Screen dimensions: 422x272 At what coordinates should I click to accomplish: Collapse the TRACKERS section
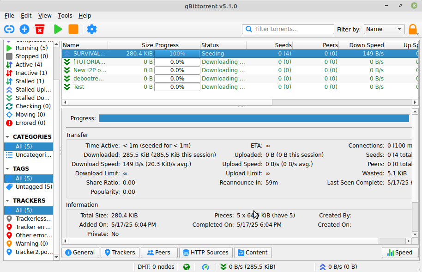pyautogui.click(x=7, y=201)
